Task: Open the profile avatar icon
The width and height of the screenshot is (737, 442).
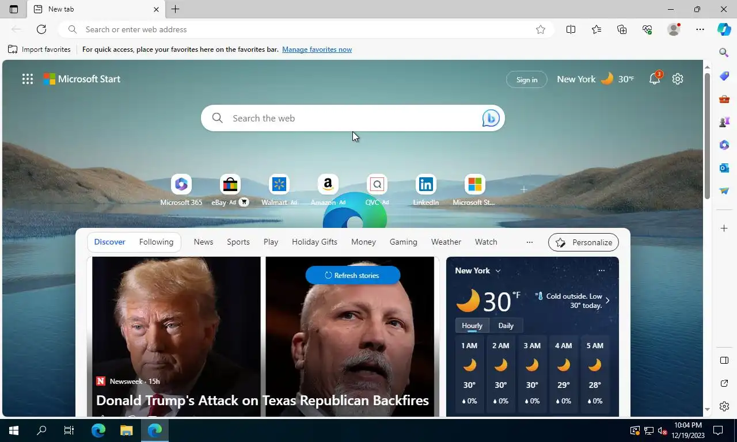Action: [673, 29]
